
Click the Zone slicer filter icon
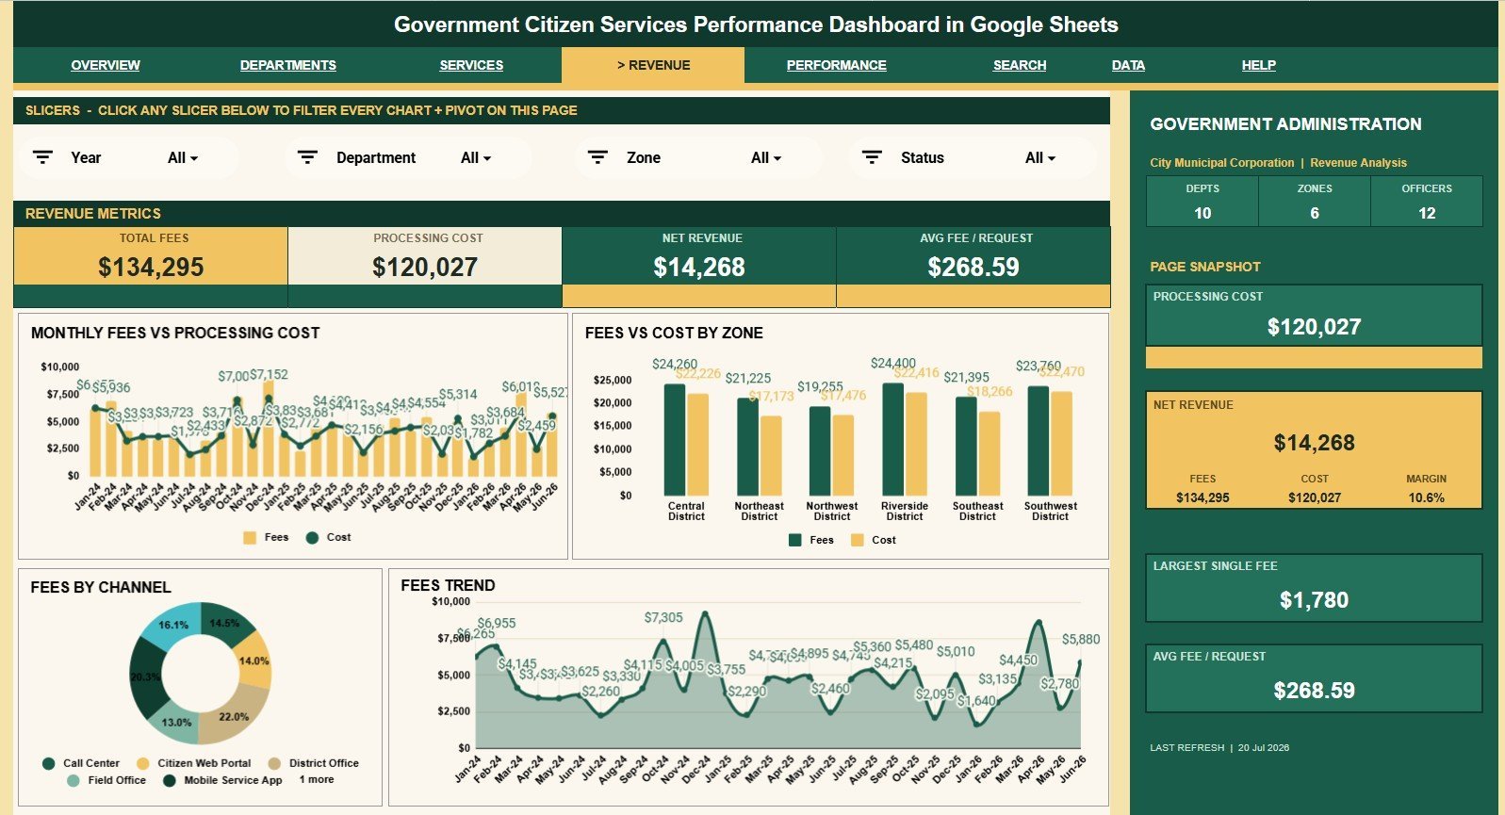[x=597, y=157]
